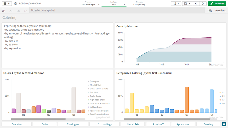Viewport: 228px width, 128px height.
Task: Click the Q1 yellow legend color swatch
Action: coord(220,93)
